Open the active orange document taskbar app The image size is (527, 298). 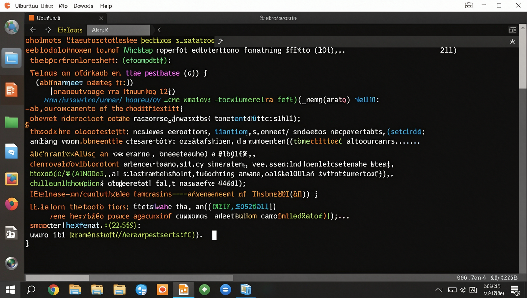click(x=183, y=290)
